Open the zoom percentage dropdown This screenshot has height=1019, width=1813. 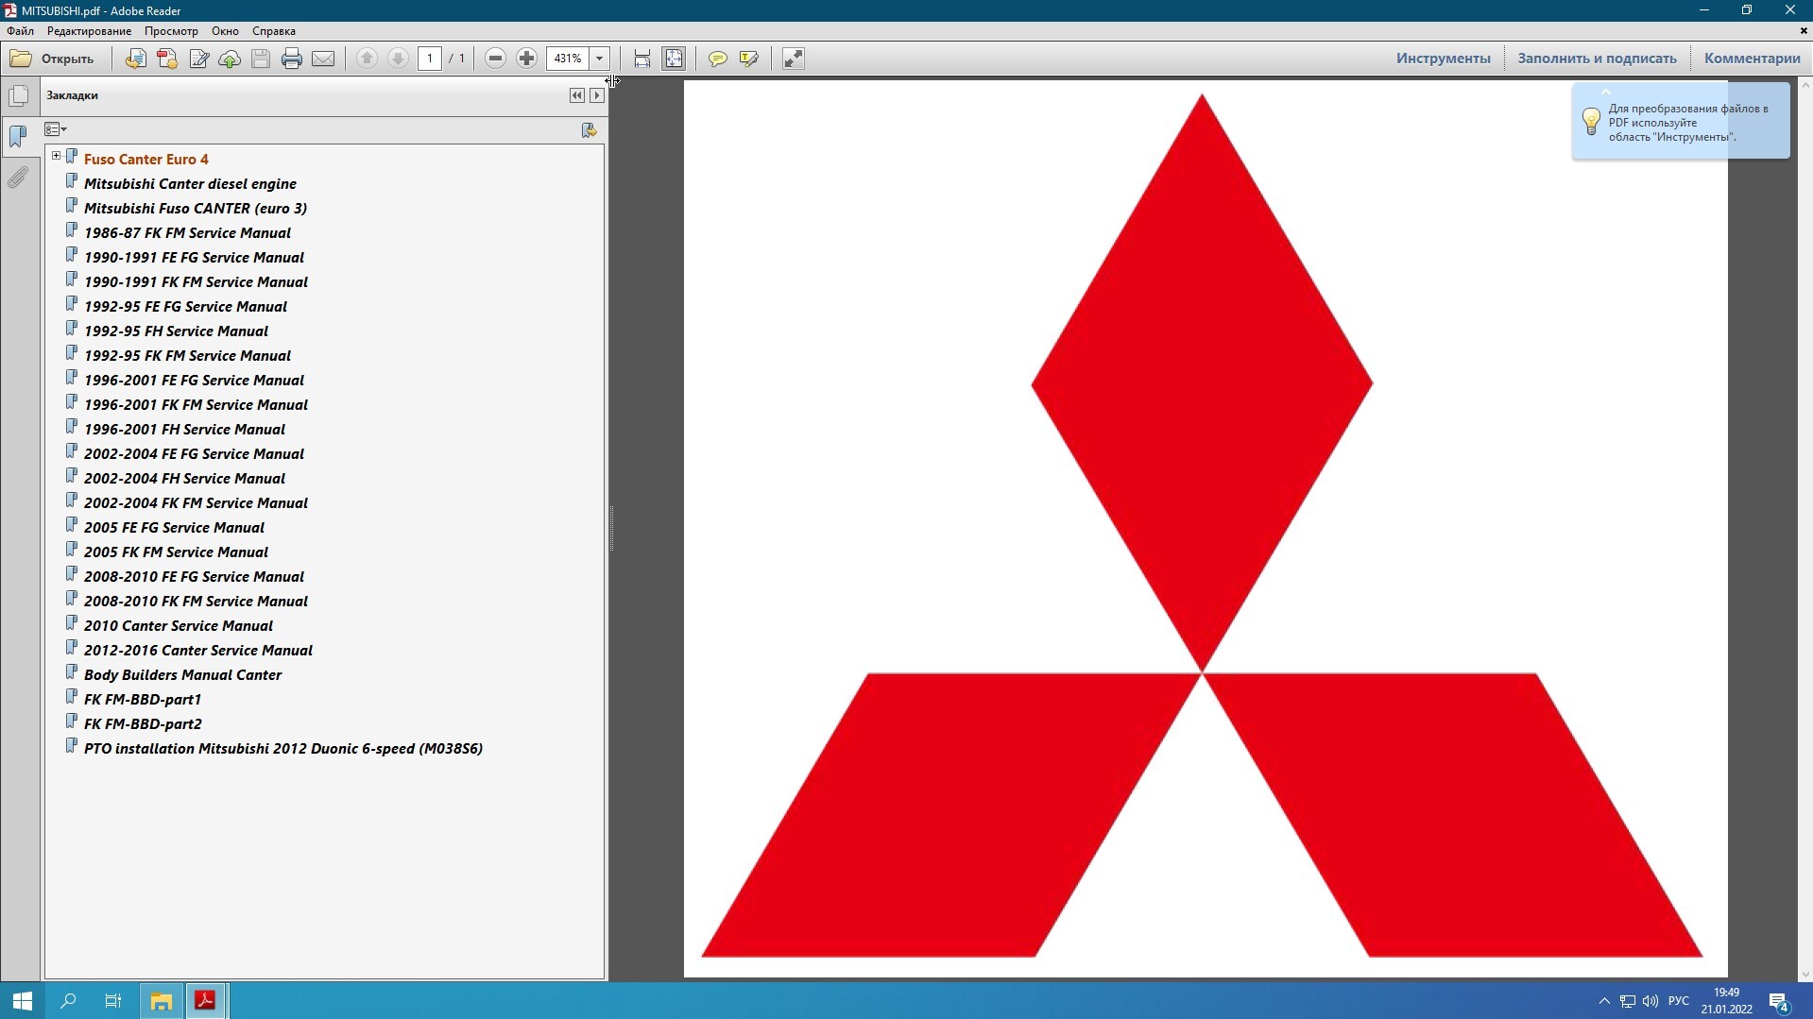tap(599, 59)
